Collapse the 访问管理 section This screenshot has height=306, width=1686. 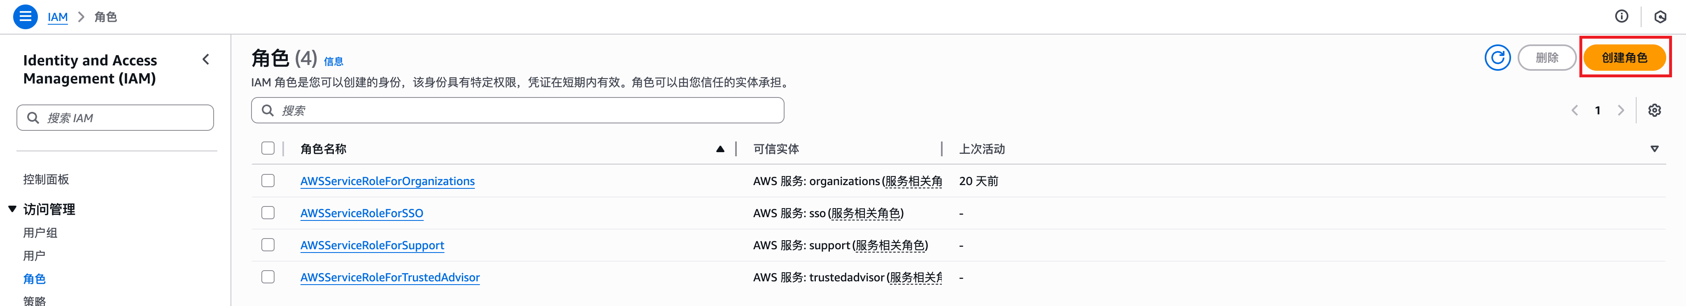pyautogui.click(x=12, y=209)
